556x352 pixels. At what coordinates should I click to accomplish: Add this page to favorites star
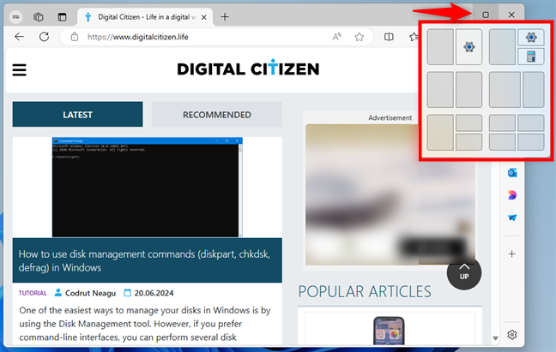(360, 37)
